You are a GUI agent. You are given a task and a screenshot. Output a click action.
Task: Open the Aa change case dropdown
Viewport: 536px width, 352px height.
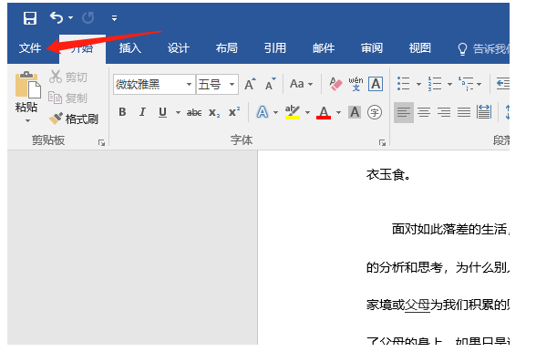301,84
